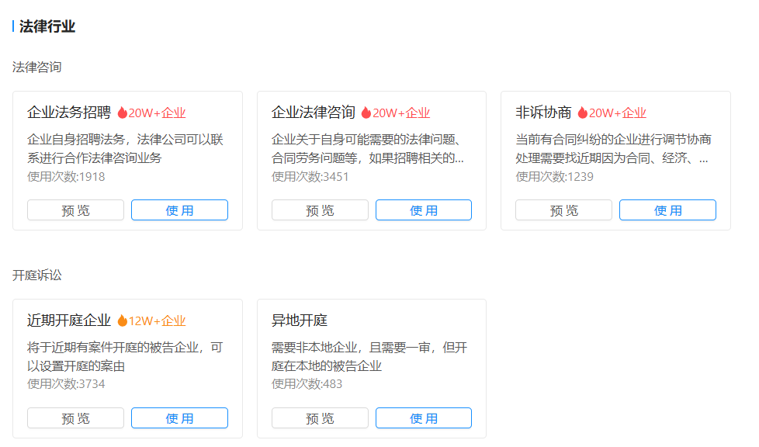The height and width of the screenshot is (447, 759).
Task: Preview the 企业法律咨询 template
Action: [x=320, y=210]
